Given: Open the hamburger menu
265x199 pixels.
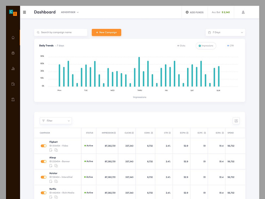Looking at the screenshot, I should click(x=24, y=12).
